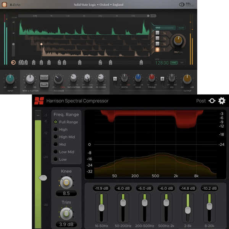The height and width of the screenshot is (229, 229).
Task: Click the teal INPUT knob
Action: coord(10,79)
